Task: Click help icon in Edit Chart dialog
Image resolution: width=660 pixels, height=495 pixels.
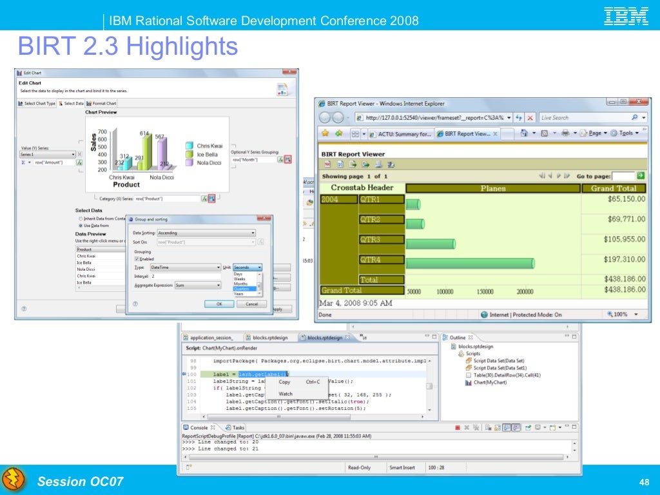Action: point(24,309)
